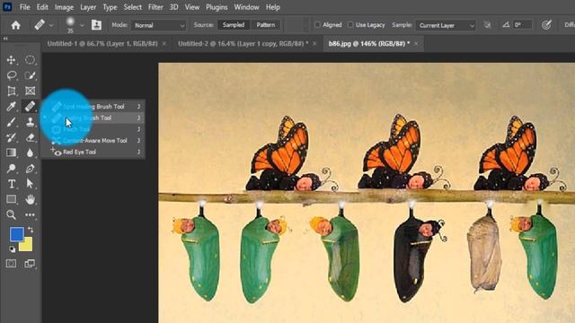Select the Gradient tool

pos(12,153)
